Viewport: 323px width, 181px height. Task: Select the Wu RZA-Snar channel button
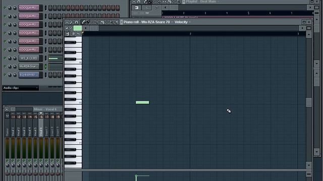(29, 66)
